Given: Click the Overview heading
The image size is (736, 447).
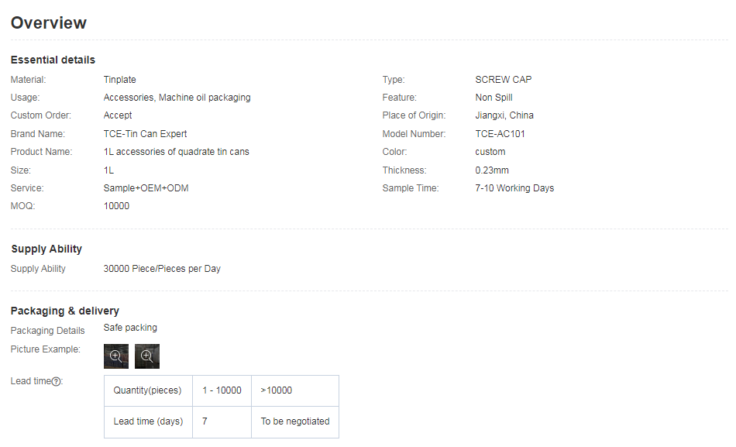Looking at the screenshot, I should click(x=49, y=23).
